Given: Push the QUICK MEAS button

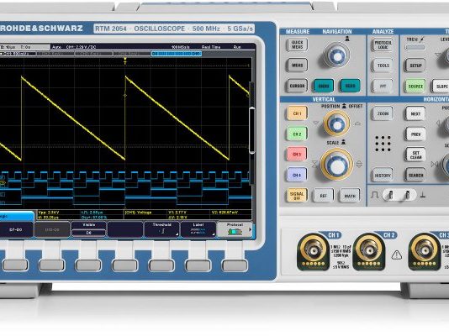Looking at the screenshot, I should [297, 45].
